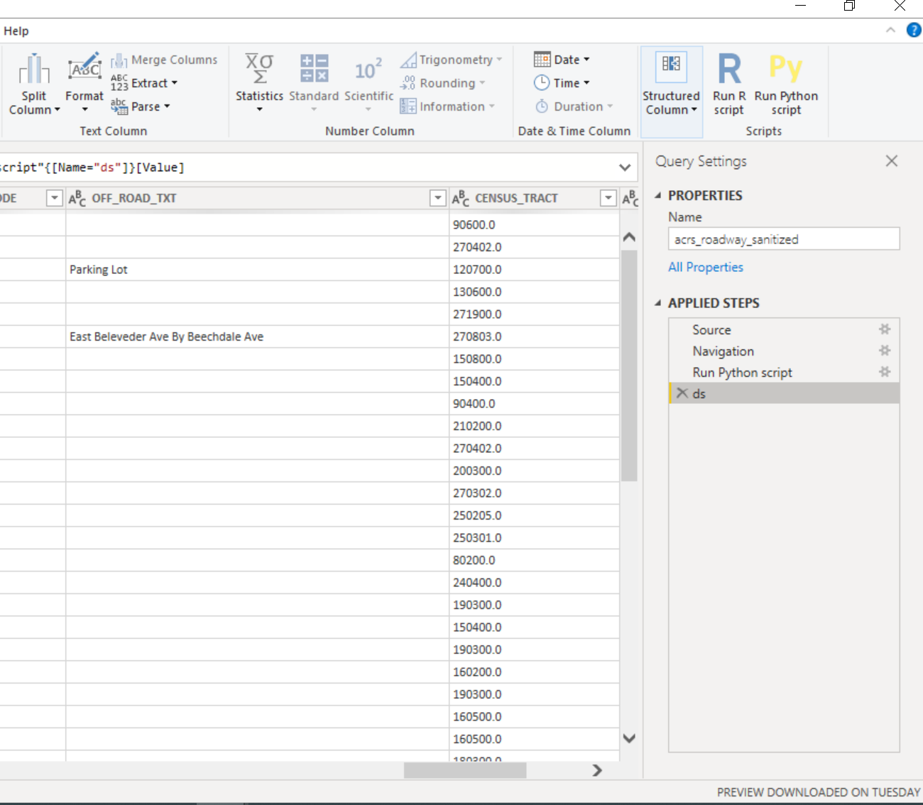Open the Split Column tool
The width and height of the screenshot is (923, 805).
pos(34,83)
